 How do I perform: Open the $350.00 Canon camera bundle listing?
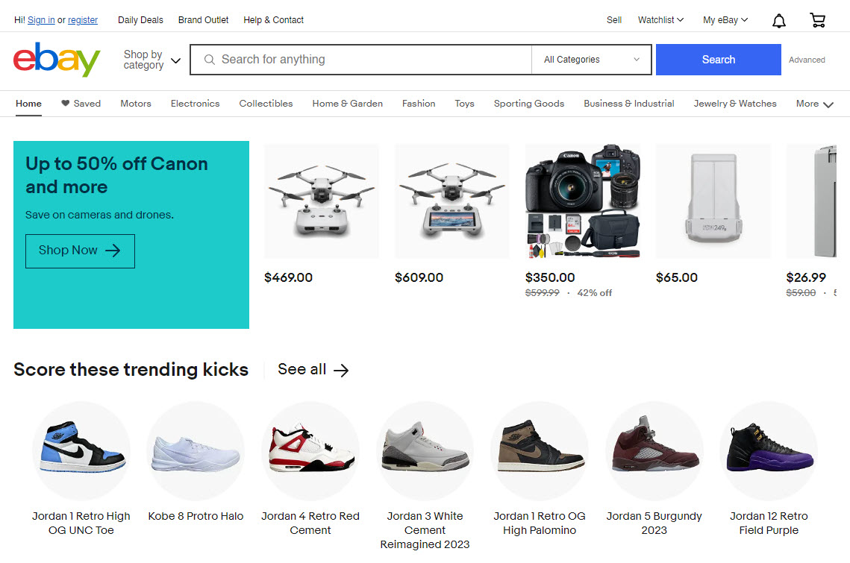point(583,201)
